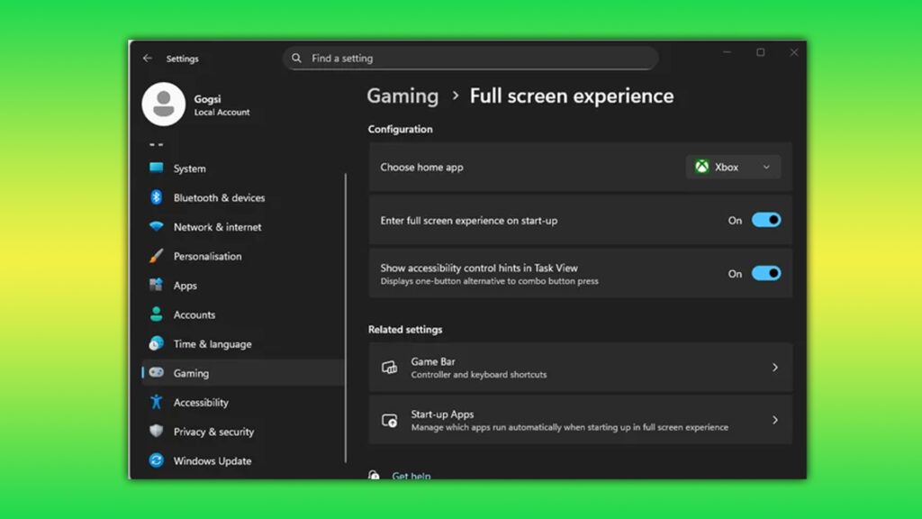Screen dimensions: 922x519
Task: Go to Privacy & security
Action: pos(242,432)
